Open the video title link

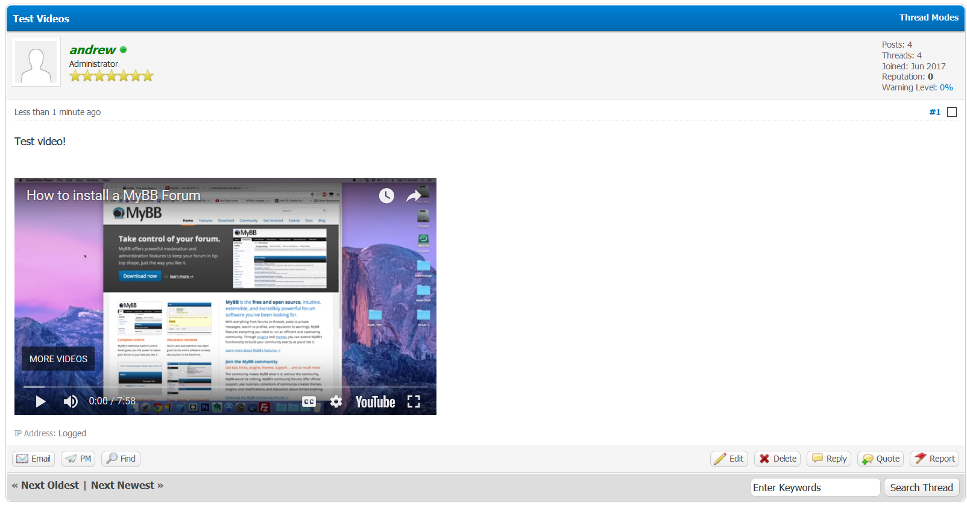pos(113,195)
